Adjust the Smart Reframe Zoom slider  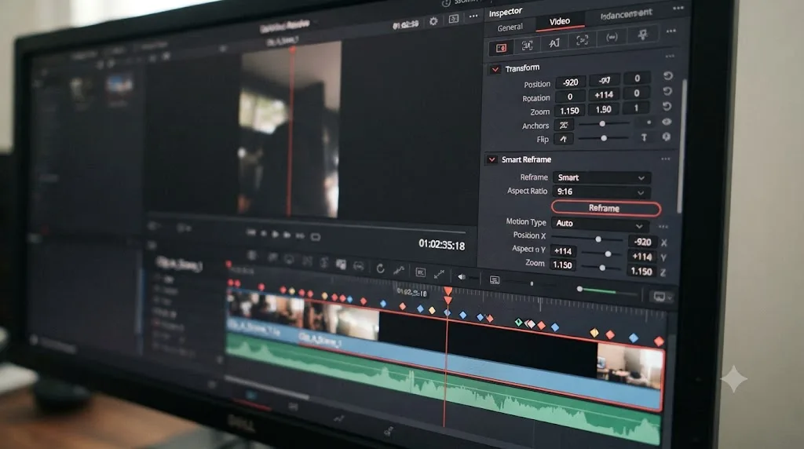(x=602, y=268)
